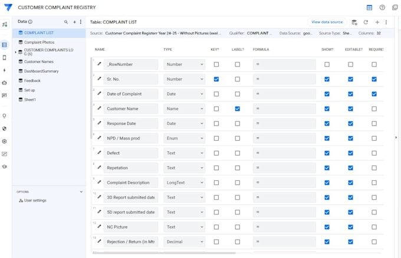Open the Views phone icon in sidebar
Viewport: 401px width, 258px height.
click(x=4, y=58)
